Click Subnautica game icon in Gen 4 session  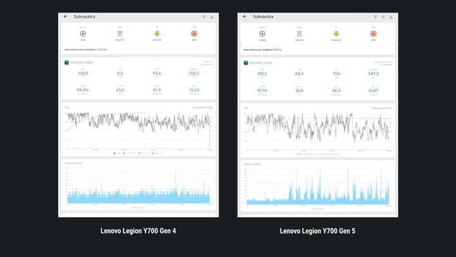66,62
